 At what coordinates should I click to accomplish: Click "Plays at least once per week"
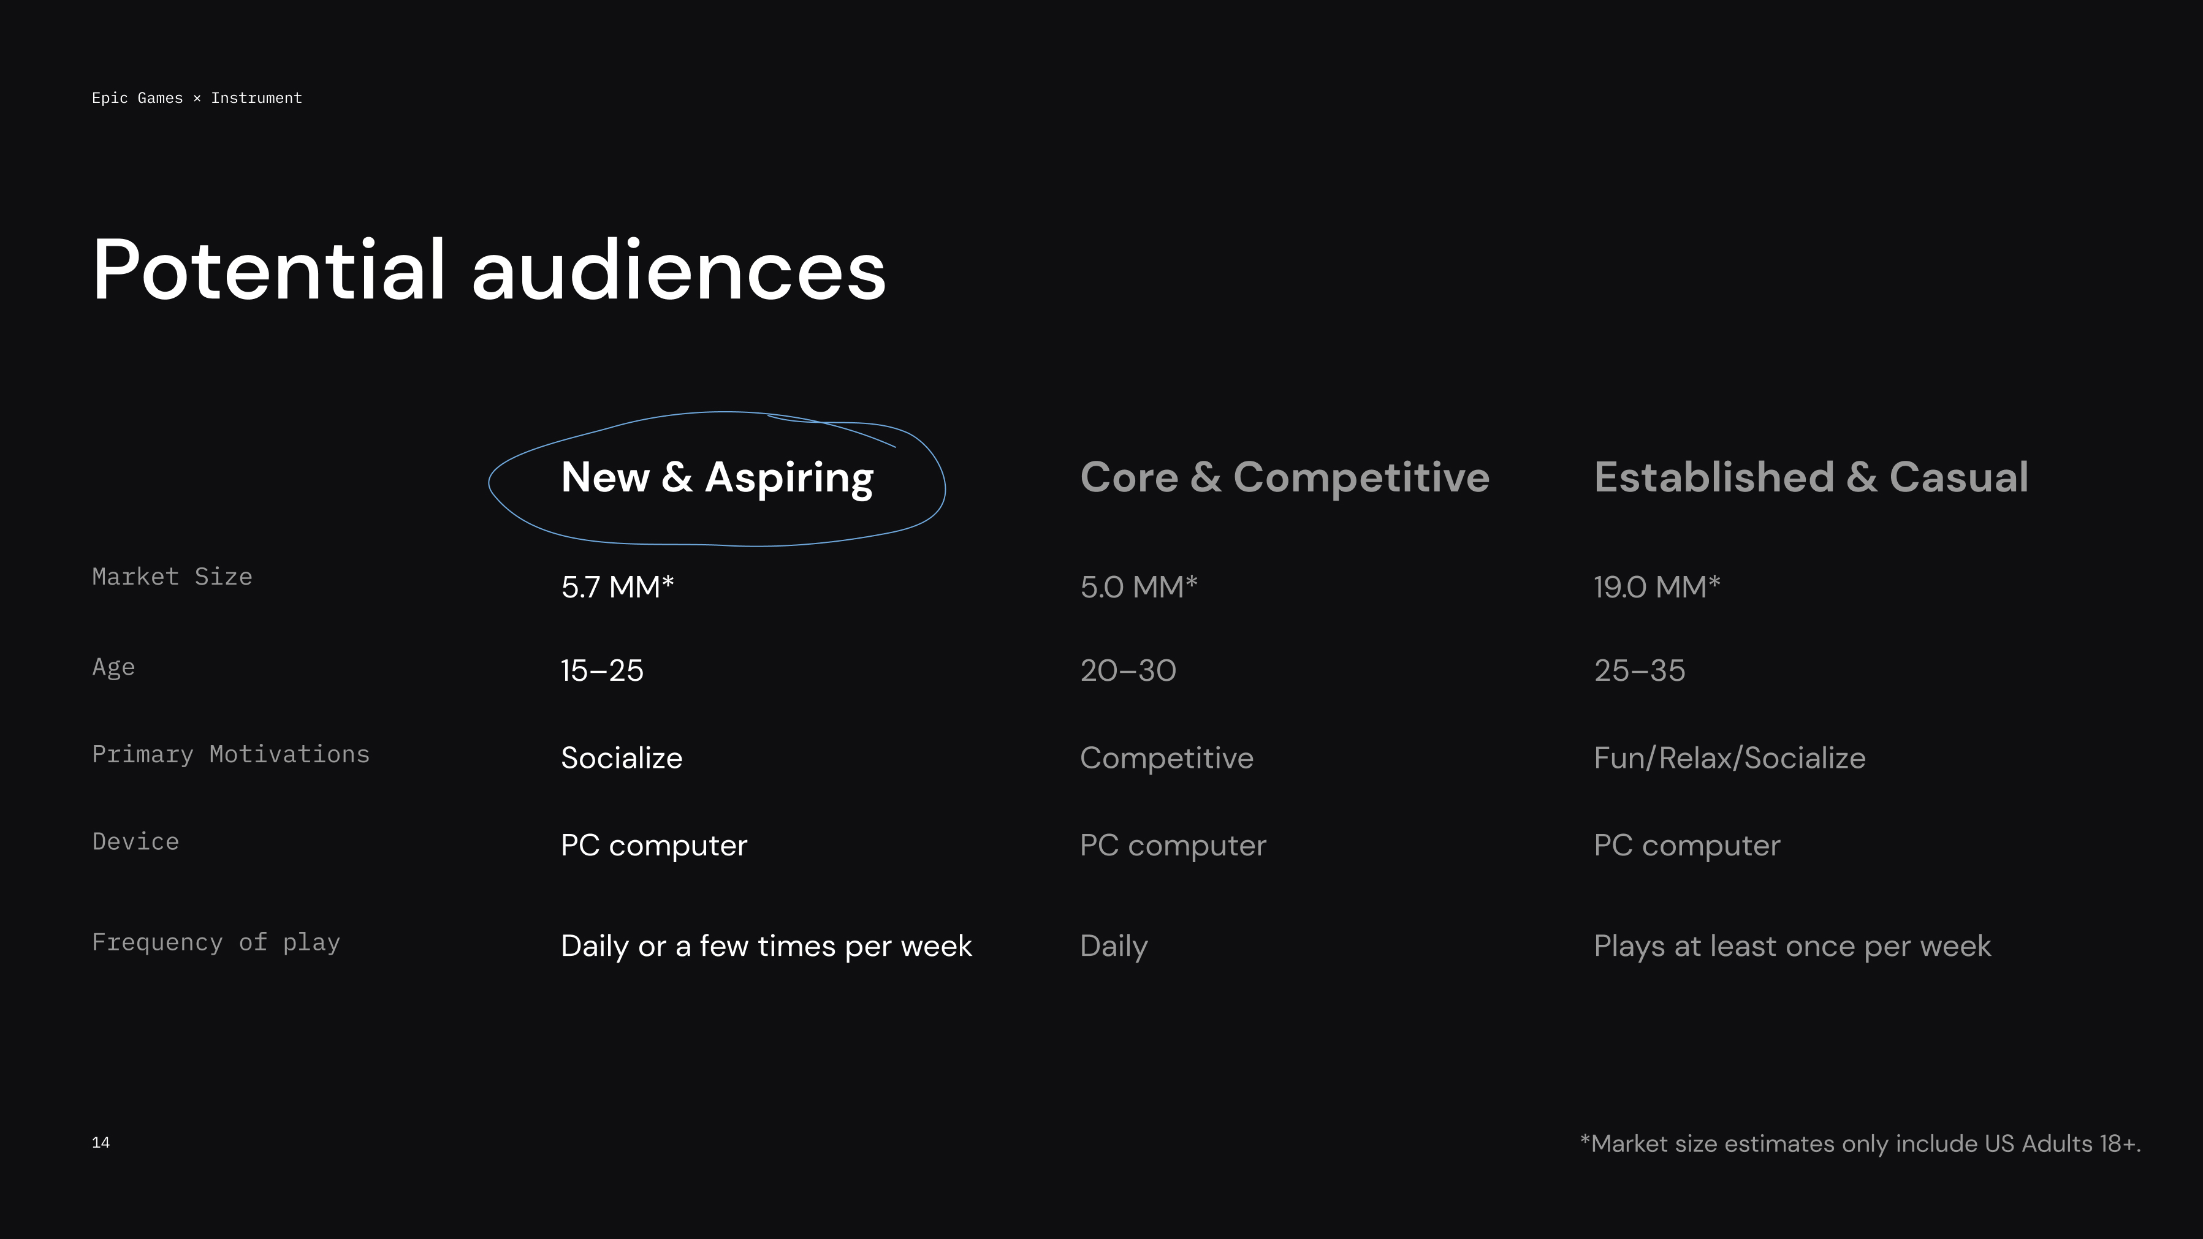point(1792,945)
